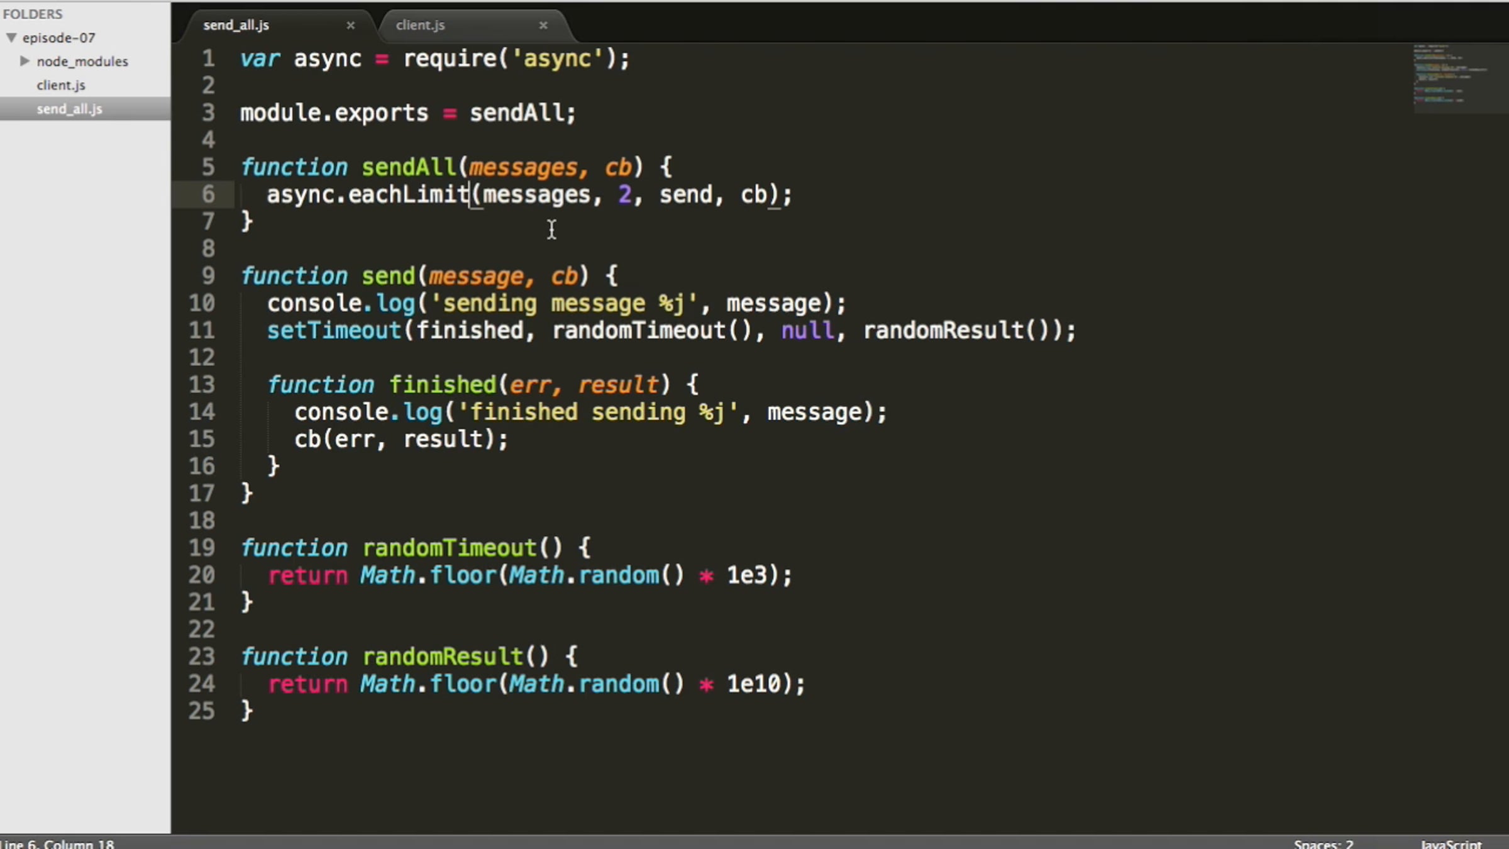This screenshot has width=1509, height=849.
Task: Collapse the episode-07 folder triangle
Action: point(11,38)
